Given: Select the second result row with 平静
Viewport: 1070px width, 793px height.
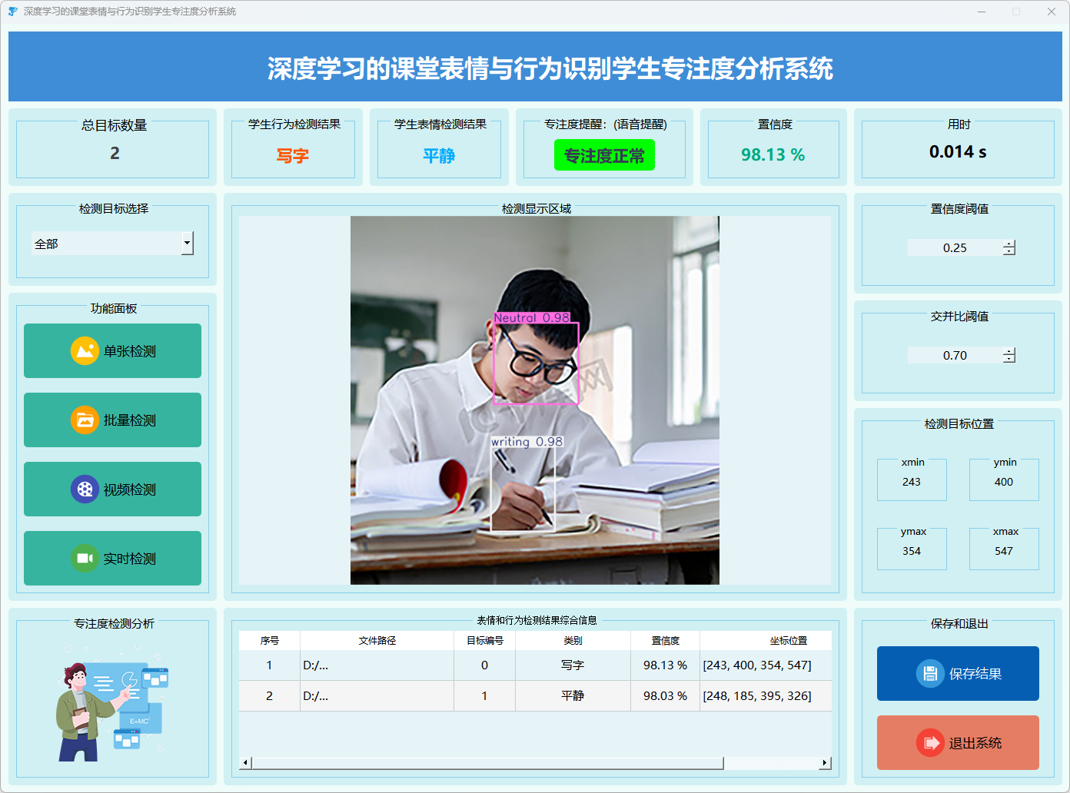Looking at the screenshot, I should (x=573, y=696).
